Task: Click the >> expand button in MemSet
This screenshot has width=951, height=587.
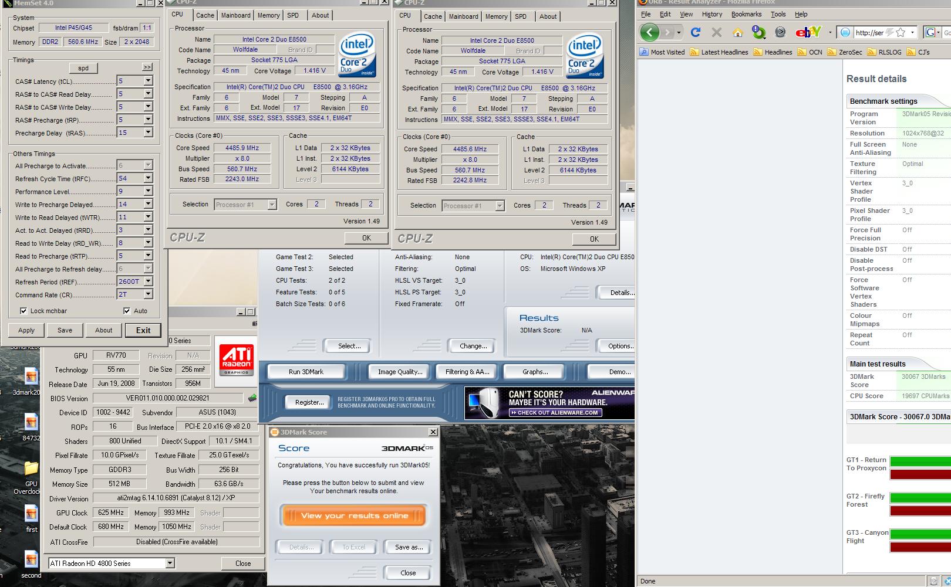Action: pos(147,67)
